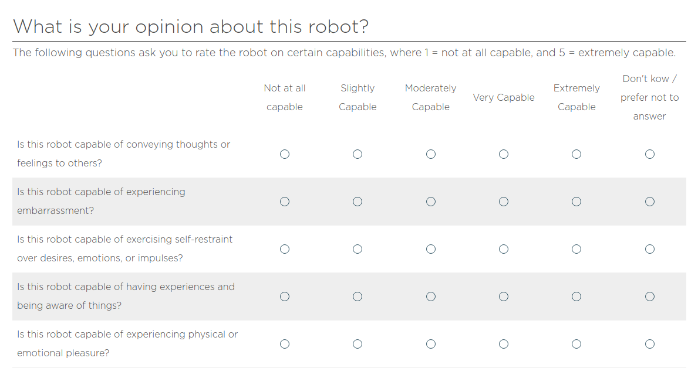Select 'Slightly Capable' for experiencing embarrassment

click(358, 202)
